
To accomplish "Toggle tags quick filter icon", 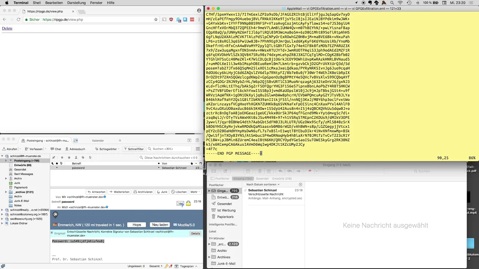I will point(83,157).
